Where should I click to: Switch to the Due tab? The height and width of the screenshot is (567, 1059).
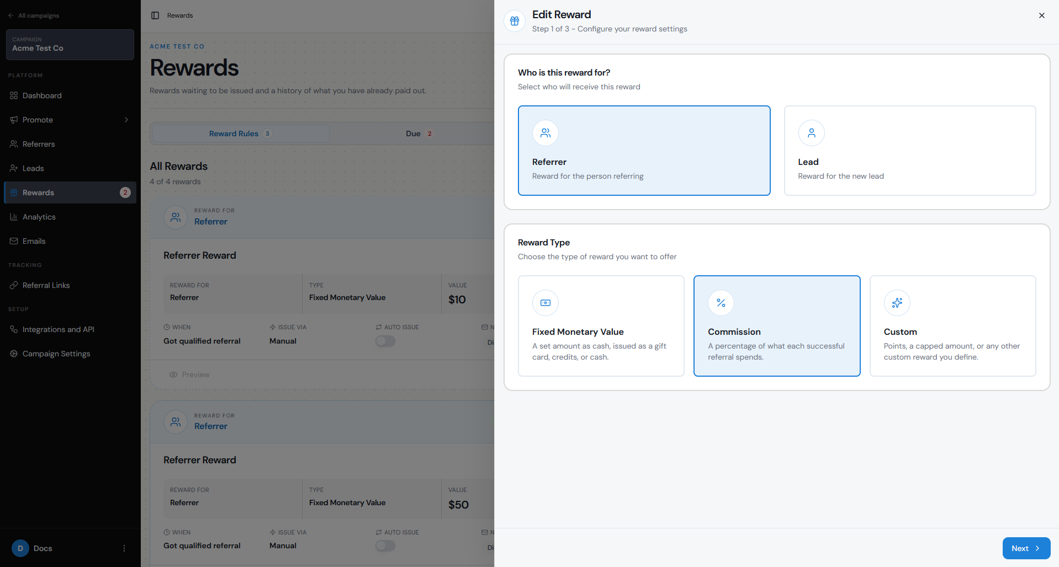point(419,133)
